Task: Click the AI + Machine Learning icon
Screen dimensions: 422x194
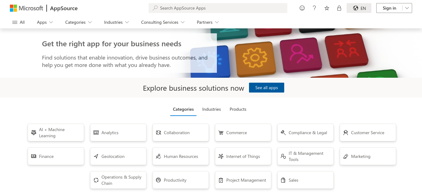Action: click(34, 133)
